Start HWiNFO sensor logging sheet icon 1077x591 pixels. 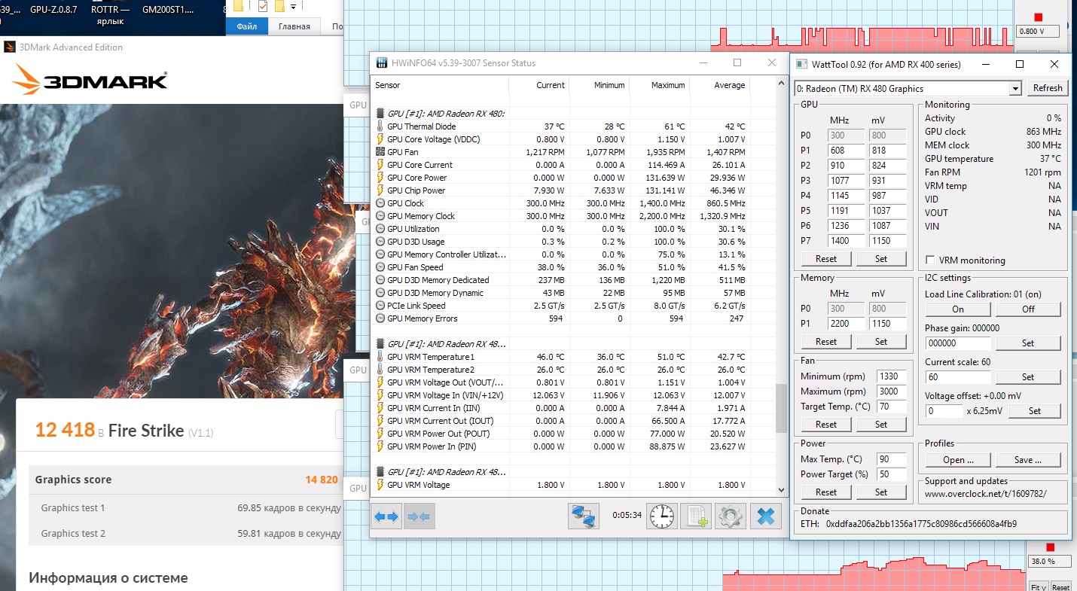click(696, 516)
